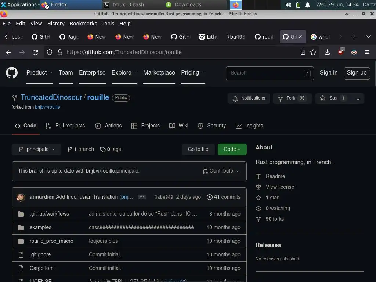Close the active GitHub tab
Image resolution: width=376 pixels, height=282 pixels.
[x=300, y=37]
